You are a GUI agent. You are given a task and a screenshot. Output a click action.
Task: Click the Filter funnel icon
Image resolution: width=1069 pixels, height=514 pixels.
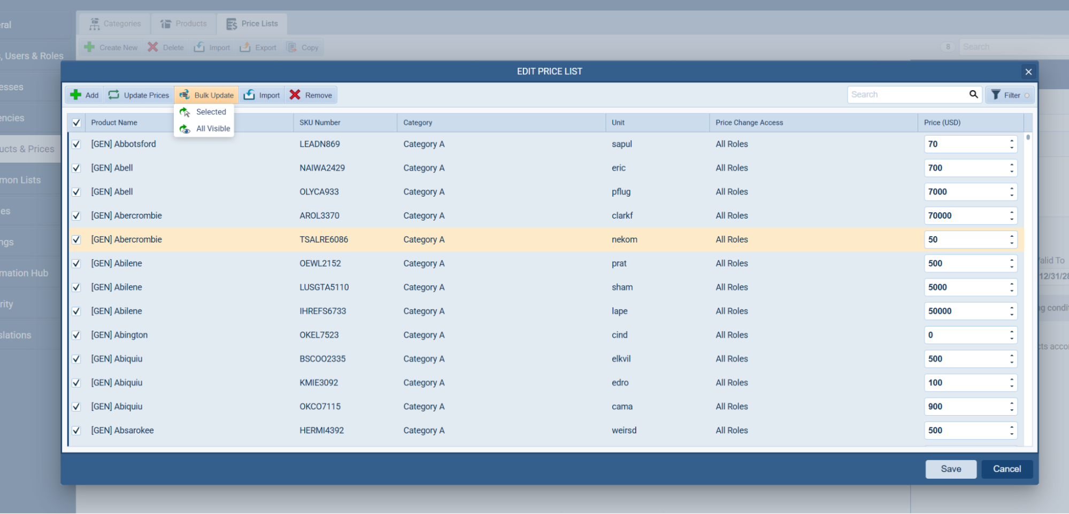coord(995,95)
